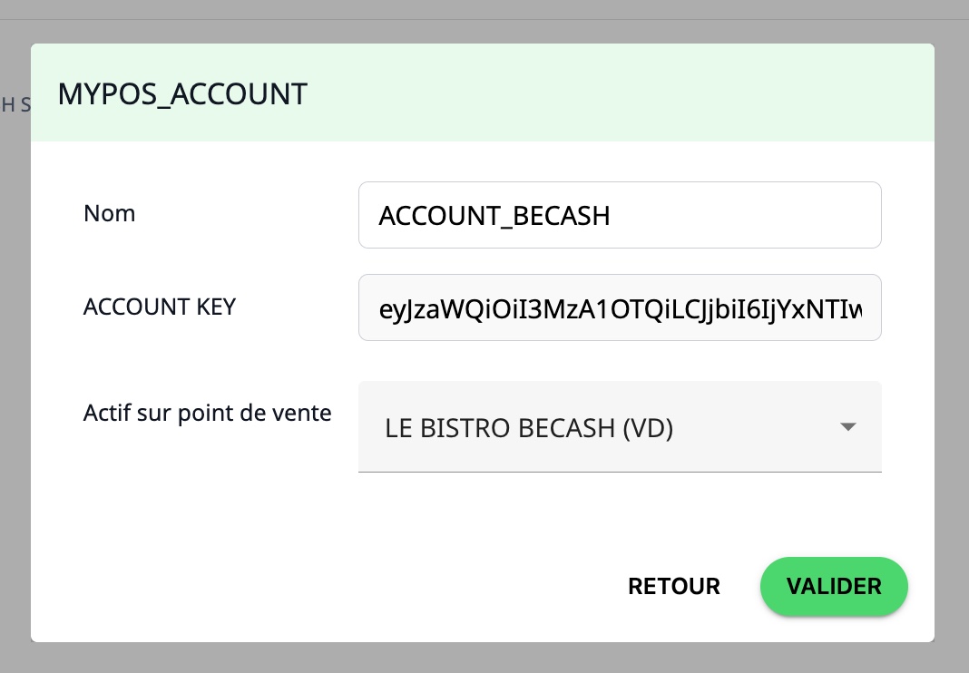Image resolution: width=969 pixels, height=673 pixels.
Task: Click blank dialog area left of RETOUR
Action: (x=363, y=587)
